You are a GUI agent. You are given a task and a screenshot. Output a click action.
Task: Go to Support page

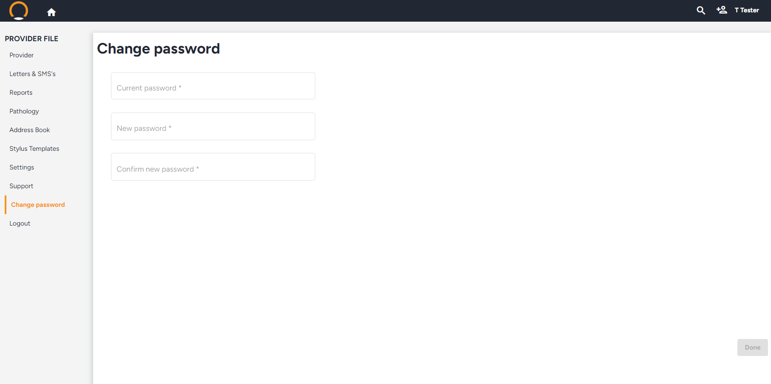21,186
